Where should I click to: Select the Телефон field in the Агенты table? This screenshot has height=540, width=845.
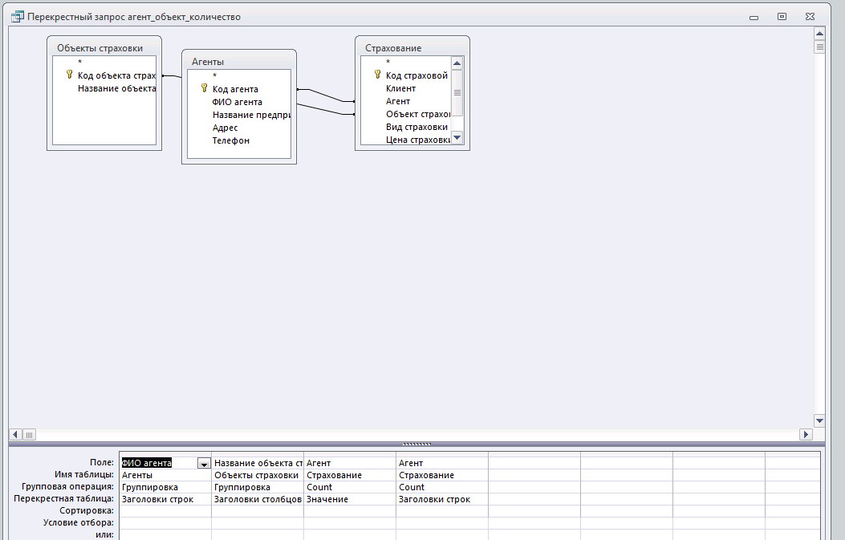[231, 140]
